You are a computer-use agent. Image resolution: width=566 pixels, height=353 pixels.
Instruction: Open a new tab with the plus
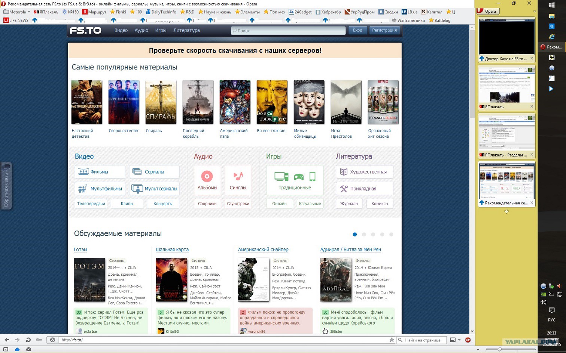[x=506, y=211]
